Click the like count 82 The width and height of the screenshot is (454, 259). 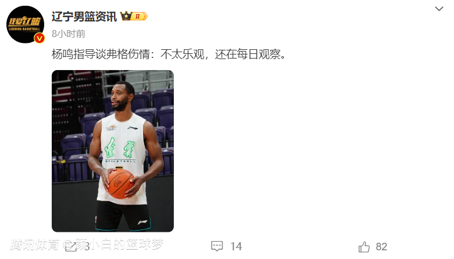[381, 247]
